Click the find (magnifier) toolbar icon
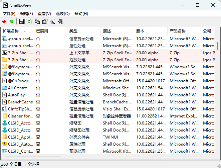 [53, 22]
